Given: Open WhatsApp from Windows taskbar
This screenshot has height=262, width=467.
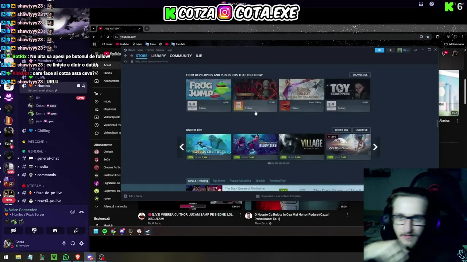Looking at the screenshot, I should 66,258.
